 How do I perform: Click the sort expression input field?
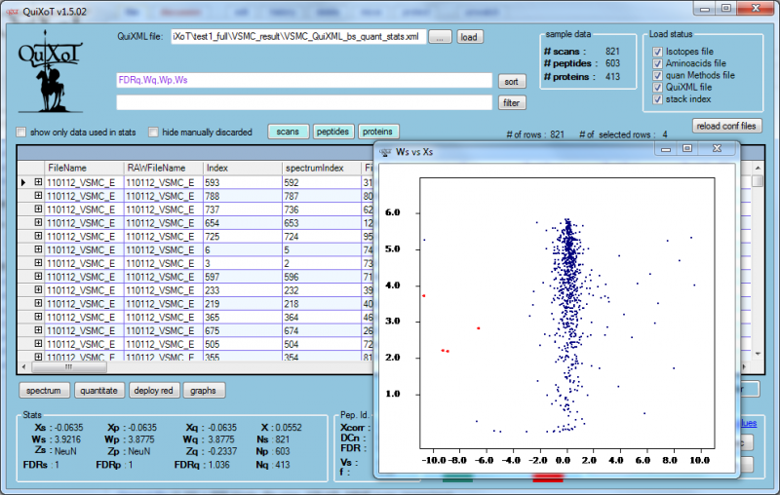click(x=303, y=81)
